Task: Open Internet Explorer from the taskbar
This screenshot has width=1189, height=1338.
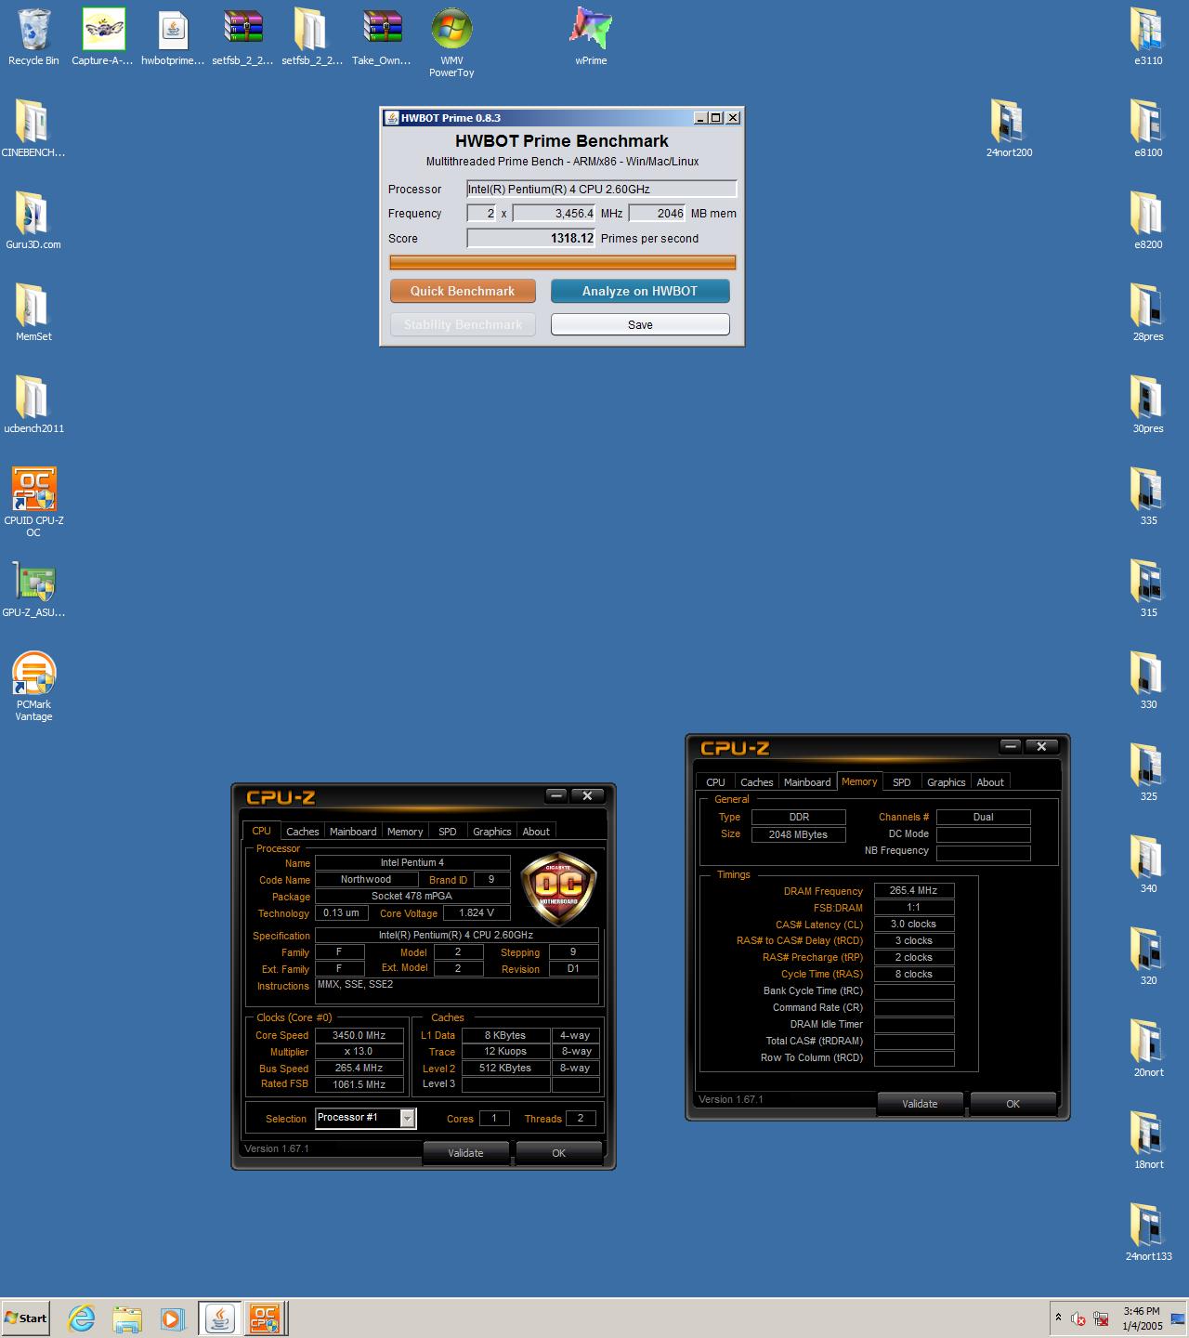Action: (82, 1318)
